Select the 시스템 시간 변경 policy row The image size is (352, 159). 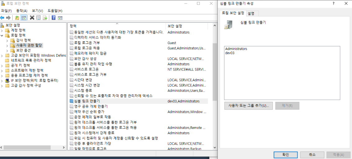click(138, 85)
